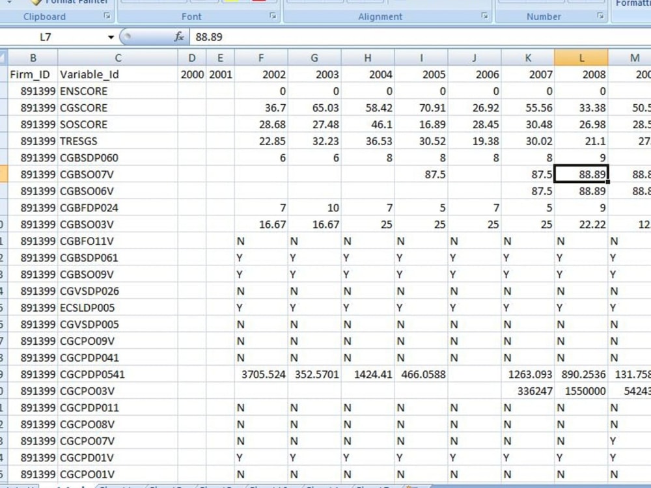Click the cell containing 3705.524
The width and height of the screenshot is (651, 488).
(261, 374)
